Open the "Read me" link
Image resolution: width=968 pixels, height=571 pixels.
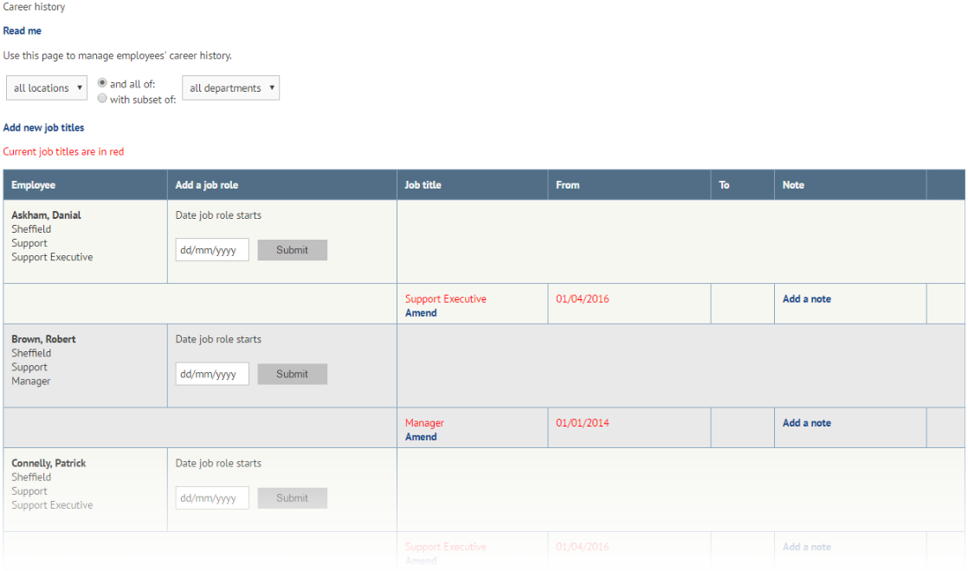pyautogui.click(x=22, y=30)
